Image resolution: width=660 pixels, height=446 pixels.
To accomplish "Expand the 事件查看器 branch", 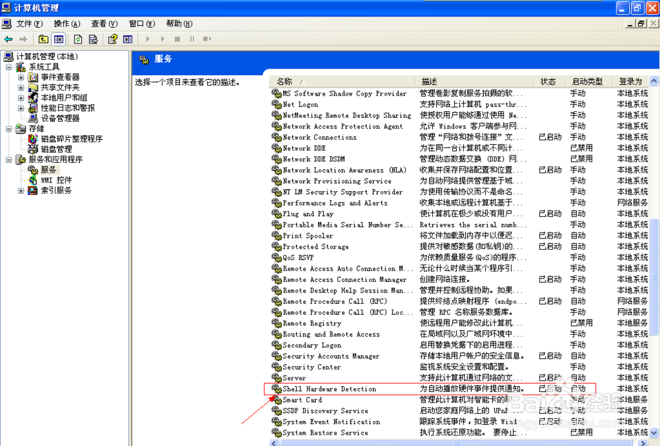I will tap(20, 77).
